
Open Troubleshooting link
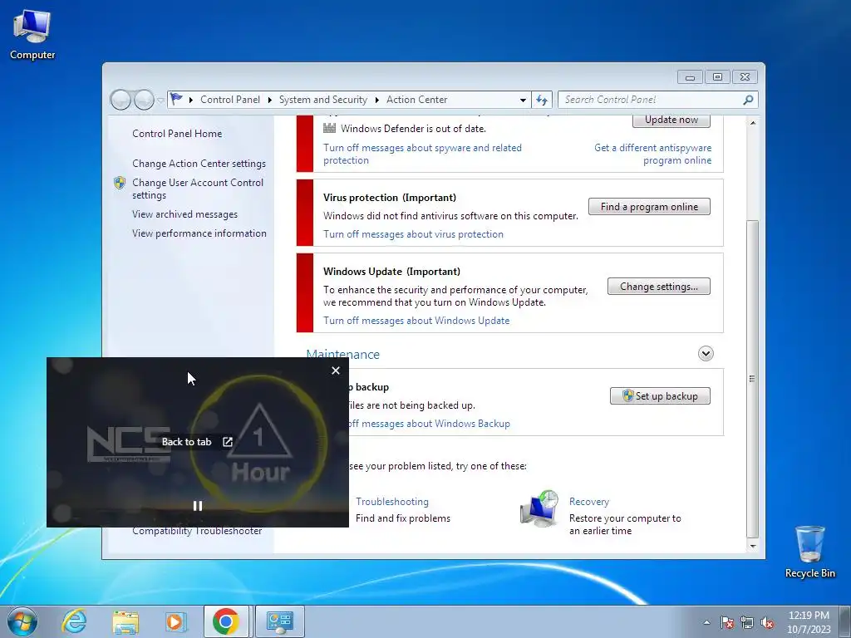click(x=392, y=502)
